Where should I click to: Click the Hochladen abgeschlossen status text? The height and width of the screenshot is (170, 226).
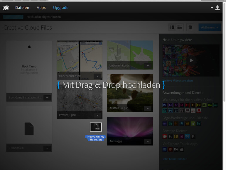point(44,17)
